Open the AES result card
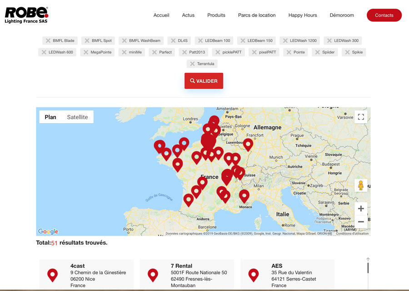 [287, 275]
